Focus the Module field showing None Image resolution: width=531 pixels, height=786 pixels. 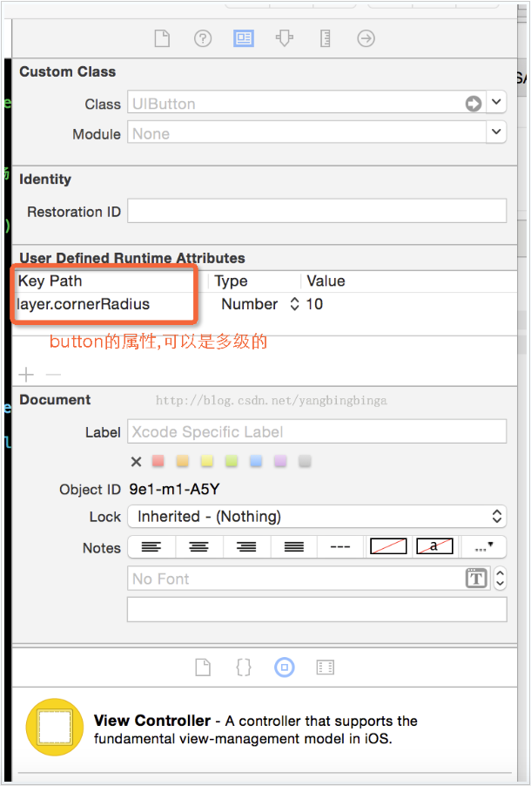click(x=306, y=132)
